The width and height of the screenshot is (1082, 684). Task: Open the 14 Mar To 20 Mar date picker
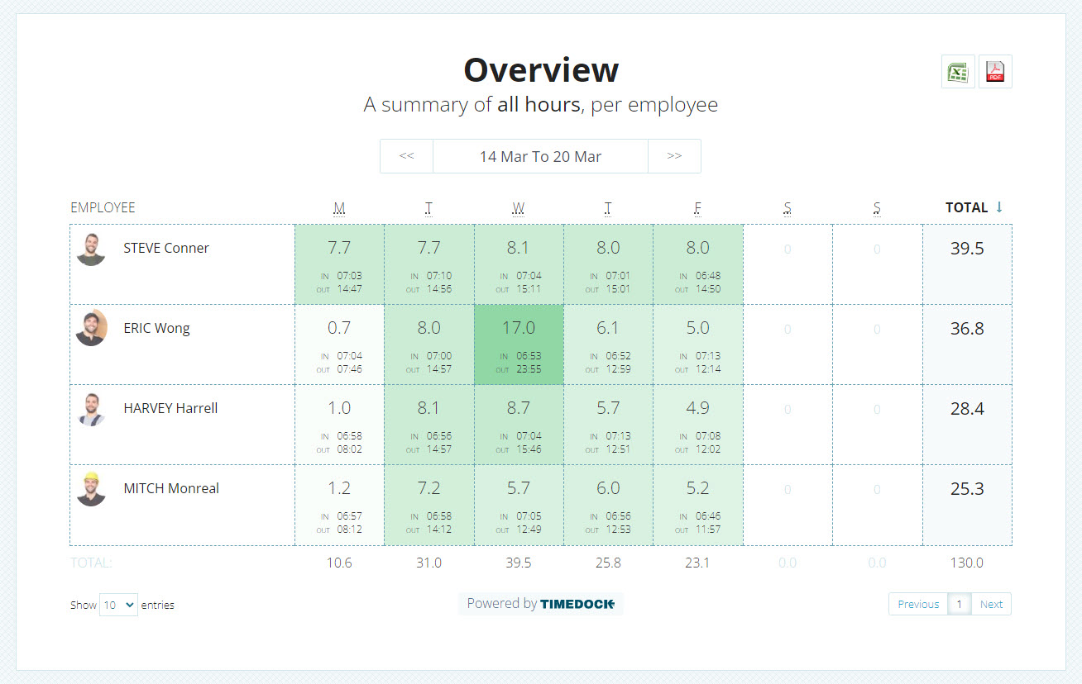click(x=540, y=156)
